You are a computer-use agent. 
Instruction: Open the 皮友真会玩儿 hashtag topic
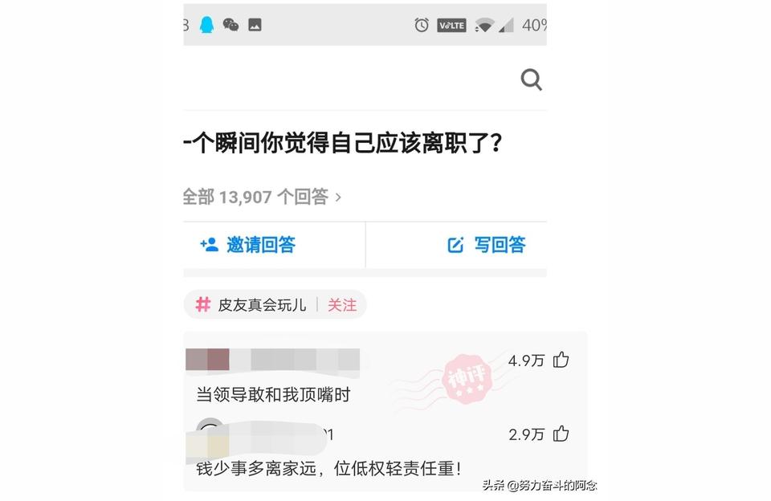pos(251,305)
